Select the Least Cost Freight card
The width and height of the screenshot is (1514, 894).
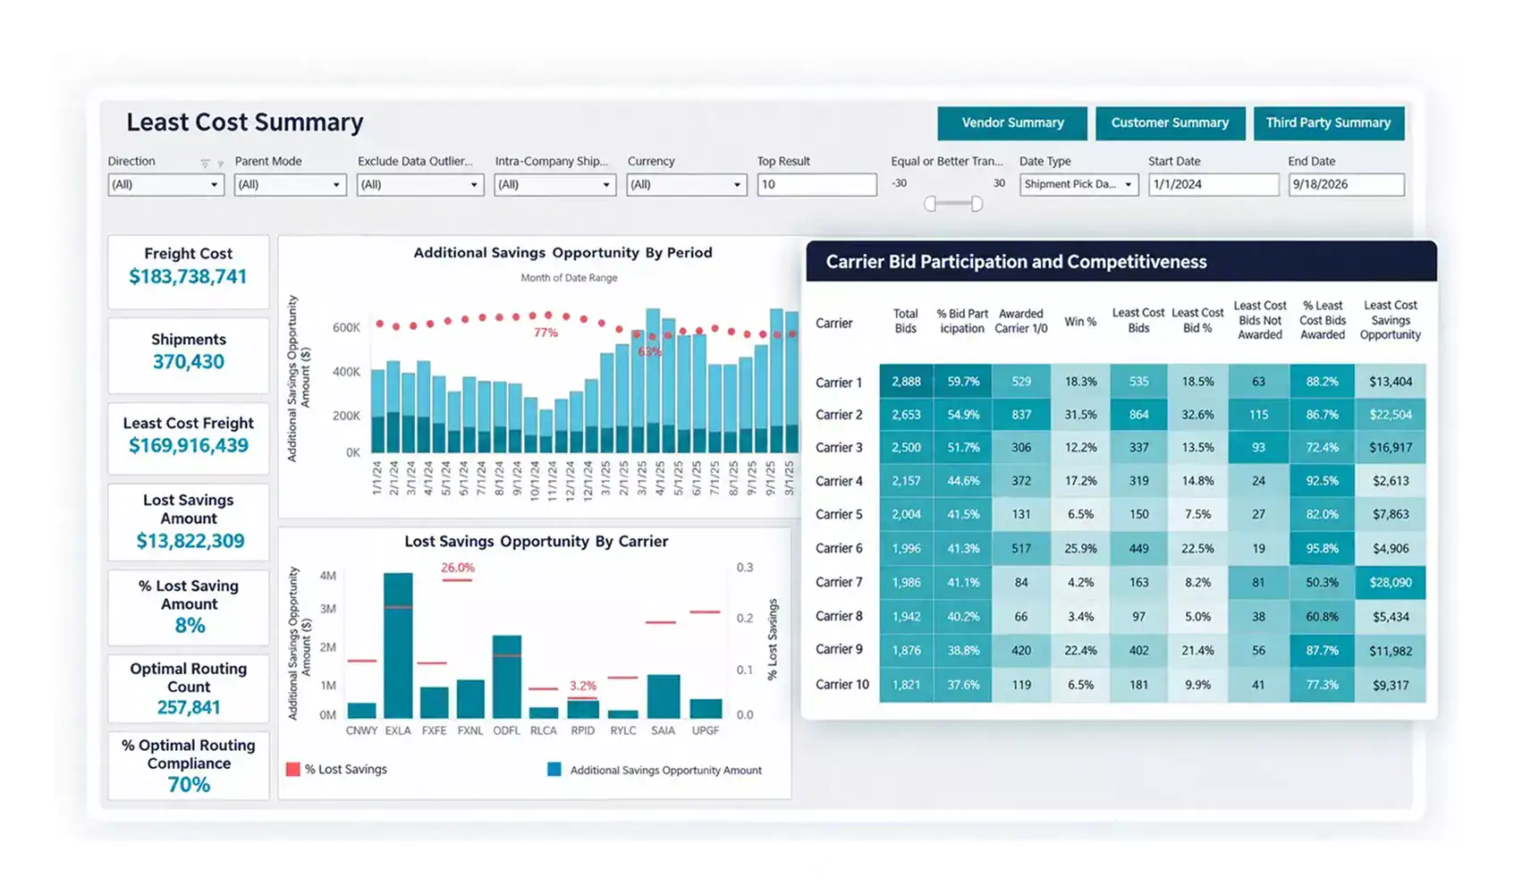[x=189, y=438]
